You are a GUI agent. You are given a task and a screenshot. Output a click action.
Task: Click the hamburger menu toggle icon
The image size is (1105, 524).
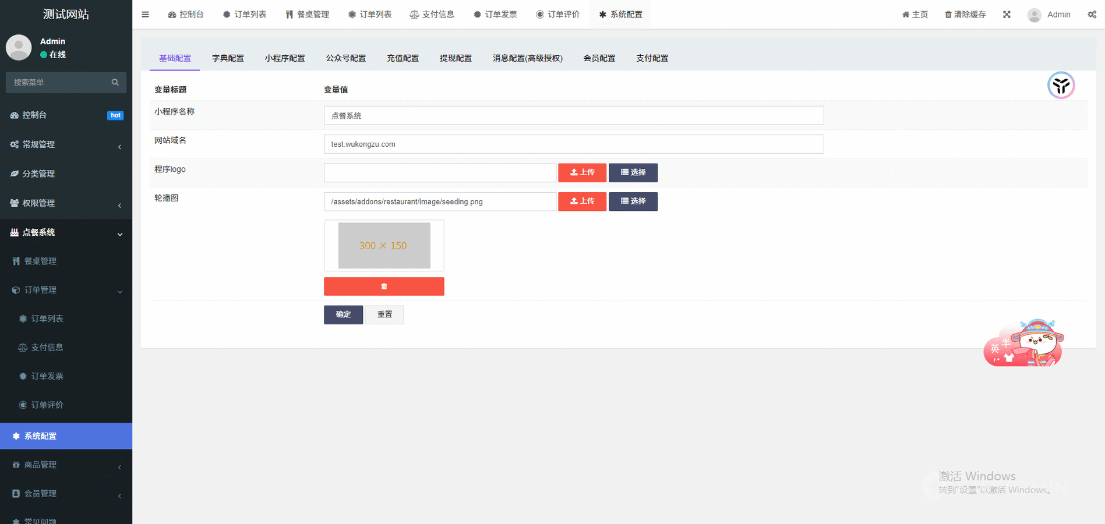click(145, 15)
